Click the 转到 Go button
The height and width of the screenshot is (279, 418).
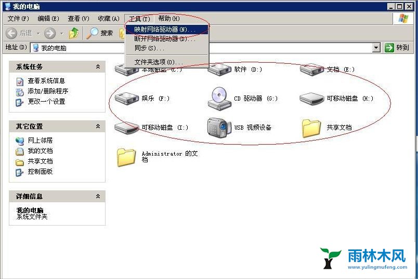pyautogui.click(x=397, y=48)
